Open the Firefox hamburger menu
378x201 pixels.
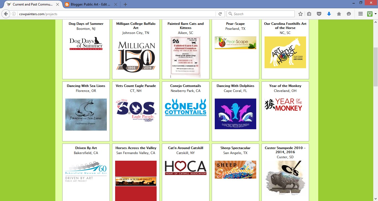pos(361,14)
